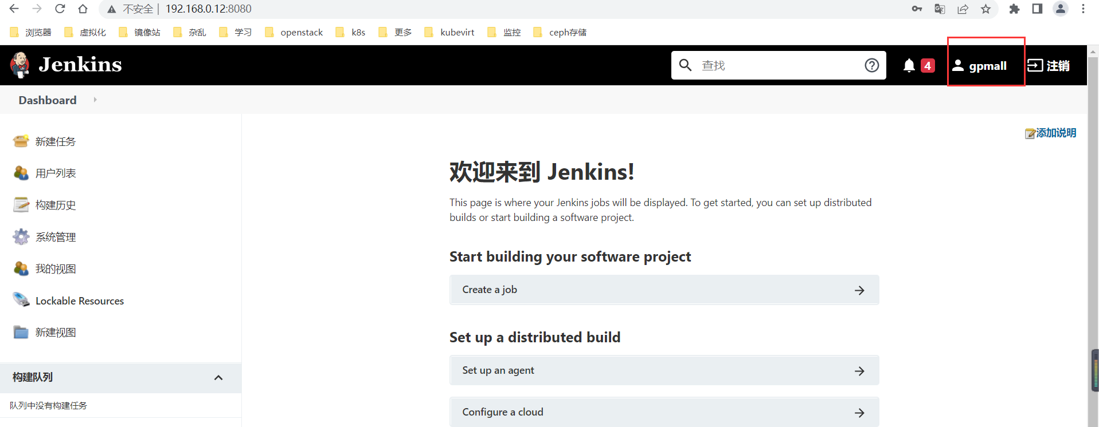
Task: Click the red badge showing 4
Action: [928, 65]
